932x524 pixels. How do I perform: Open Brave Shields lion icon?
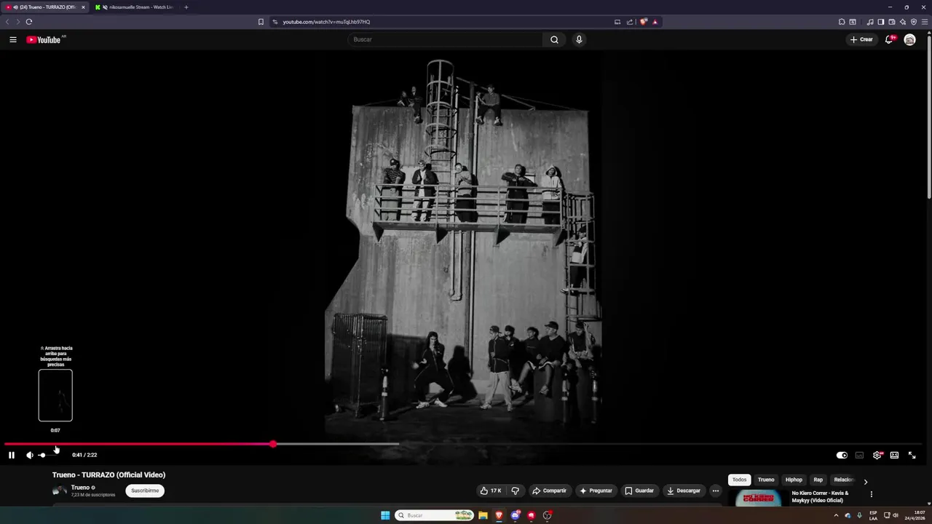click(x=643, y=22)
